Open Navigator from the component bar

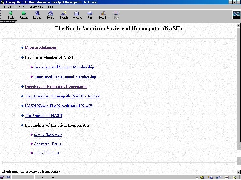coord(203,177)
